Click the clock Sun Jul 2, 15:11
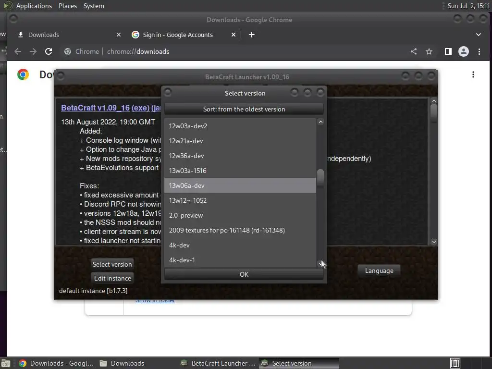This screenshot has width=492, height=369. click(x=468, y=6)
